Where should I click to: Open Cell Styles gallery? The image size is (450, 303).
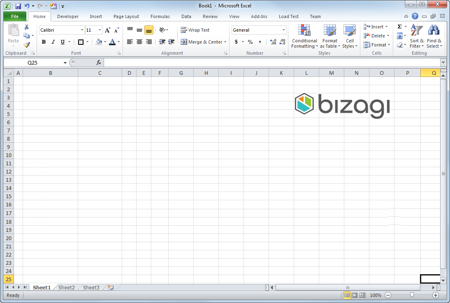[350, 36]
